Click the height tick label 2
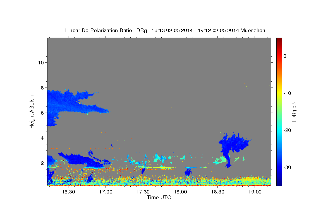 coord(42,163)
